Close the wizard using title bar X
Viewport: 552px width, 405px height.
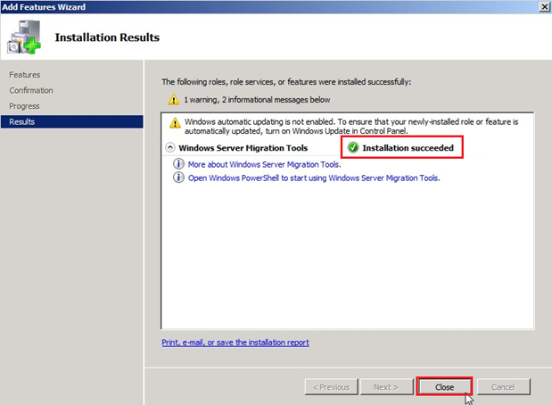tap(544, 7)
